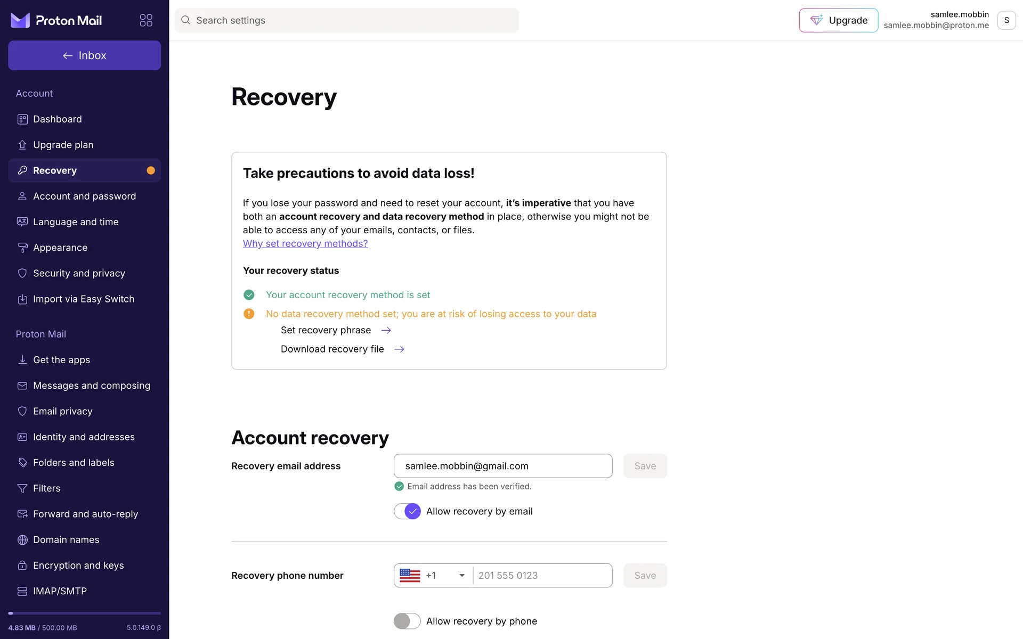Click the Domain names globe icon

tap(22, 540)
